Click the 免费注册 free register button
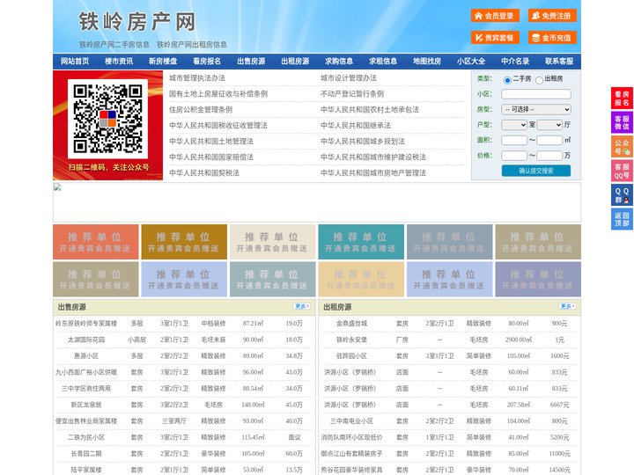 click(552, 16)
